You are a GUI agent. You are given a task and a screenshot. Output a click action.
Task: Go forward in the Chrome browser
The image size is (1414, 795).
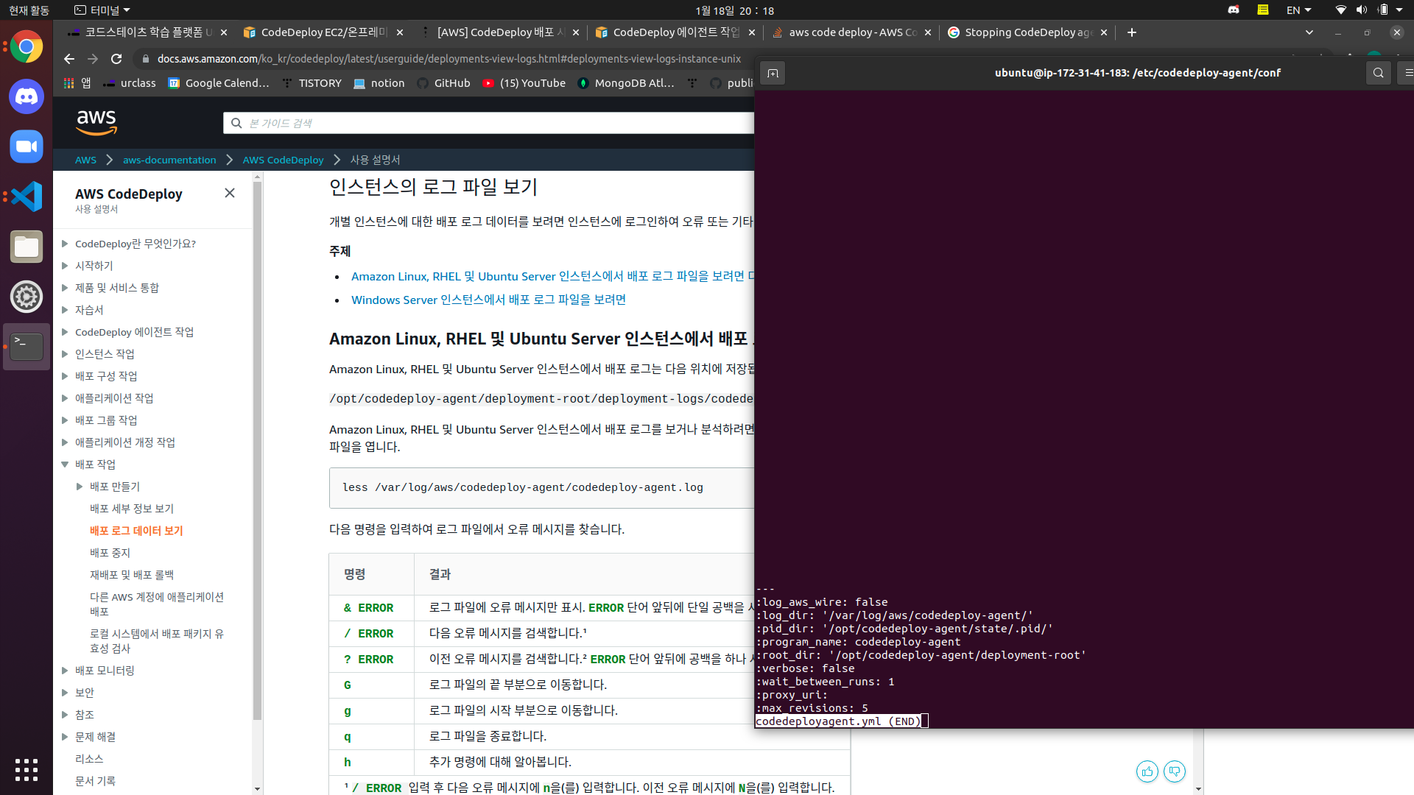tap(93, 59)
